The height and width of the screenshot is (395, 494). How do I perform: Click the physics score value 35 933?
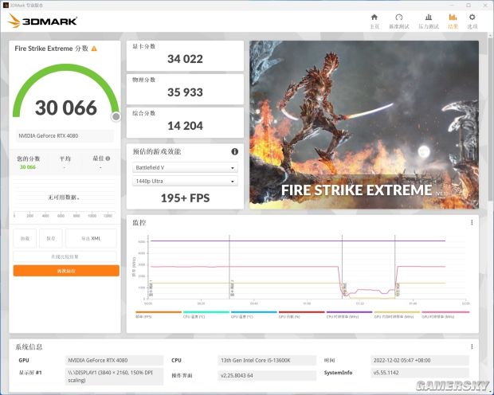tap(185, 92)
